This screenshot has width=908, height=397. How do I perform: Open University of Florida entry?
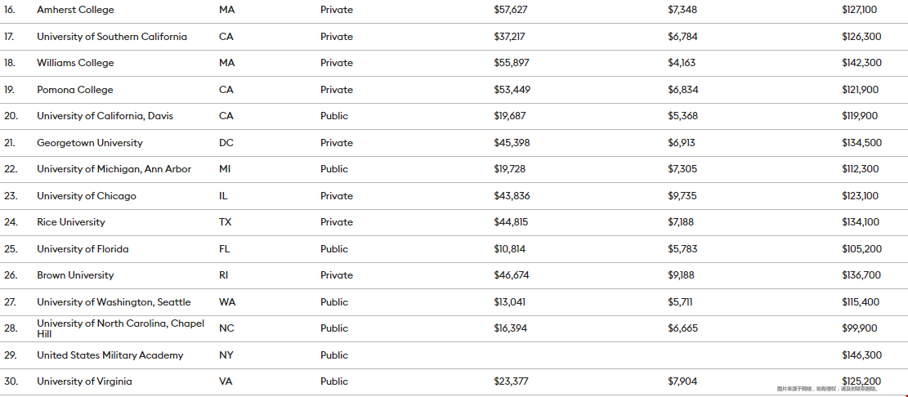coord(83,249)
